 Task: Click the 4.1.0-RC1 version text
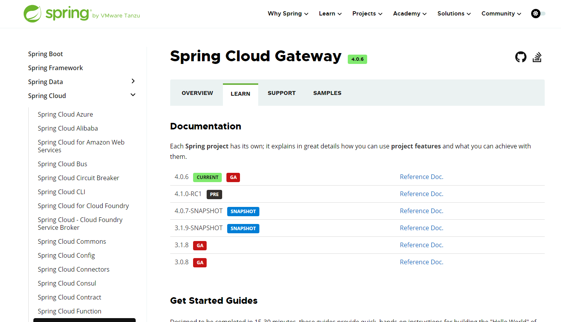(188, 194)
